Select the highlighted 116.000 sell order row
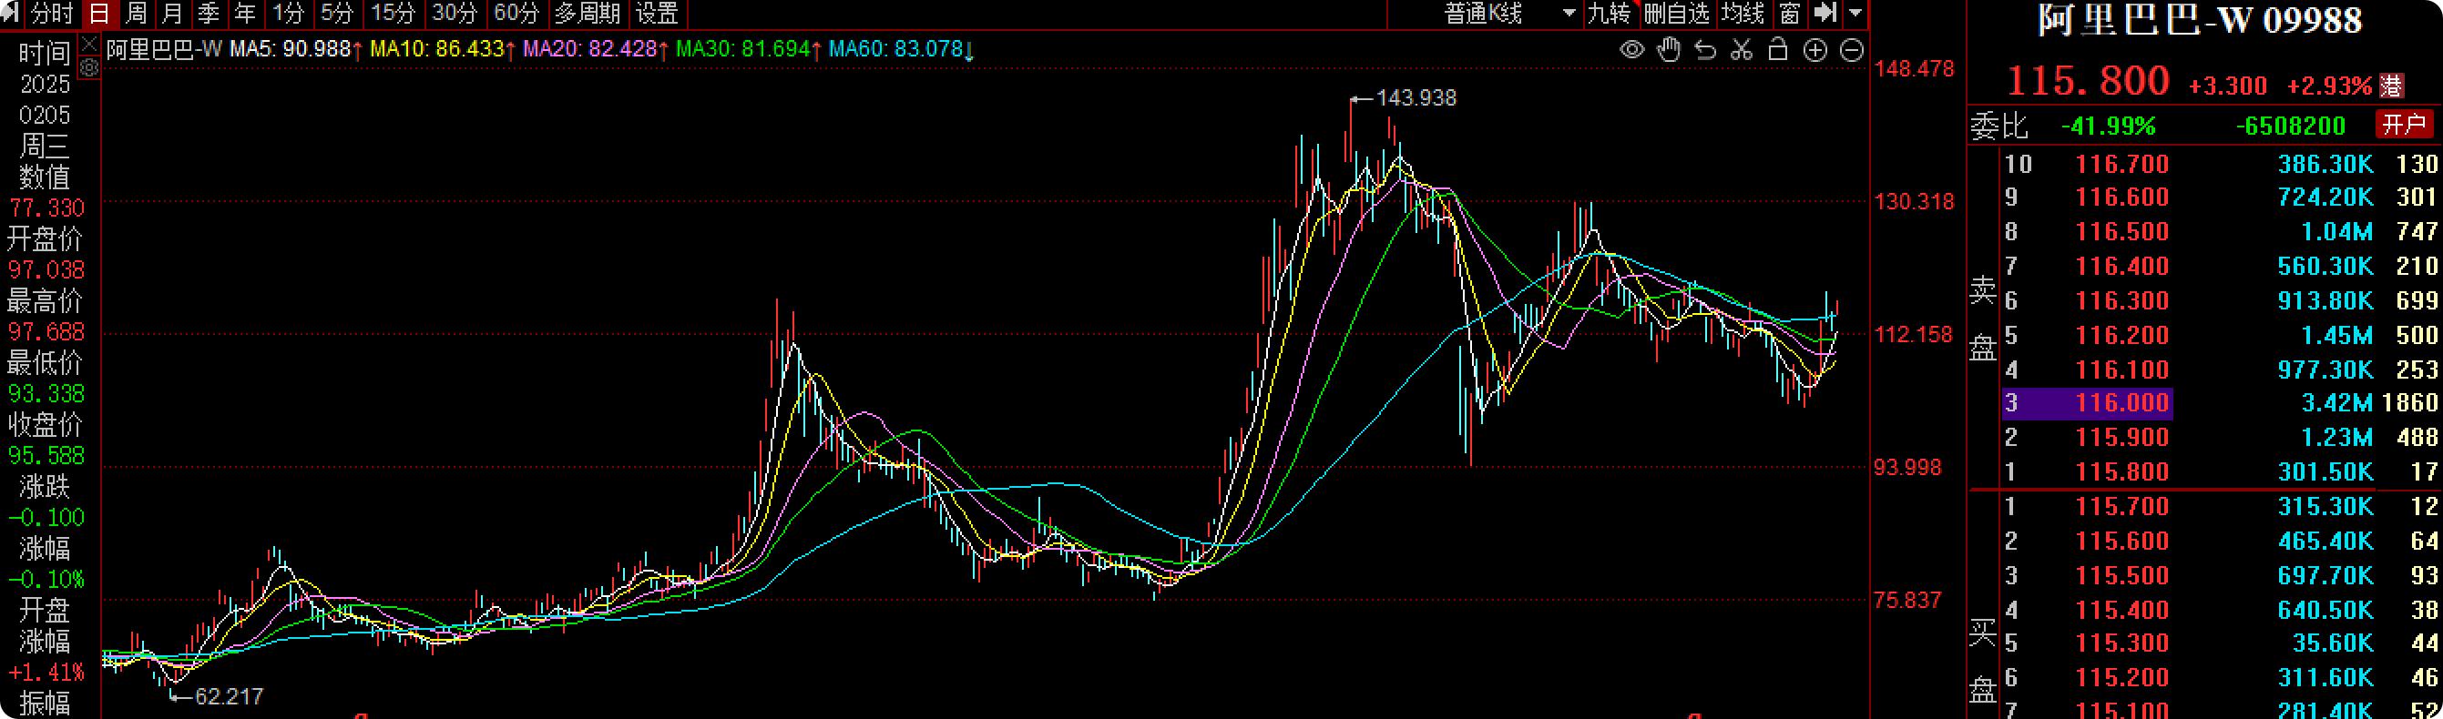The height and width of the screenshot is (719, 2443). 2219,403
